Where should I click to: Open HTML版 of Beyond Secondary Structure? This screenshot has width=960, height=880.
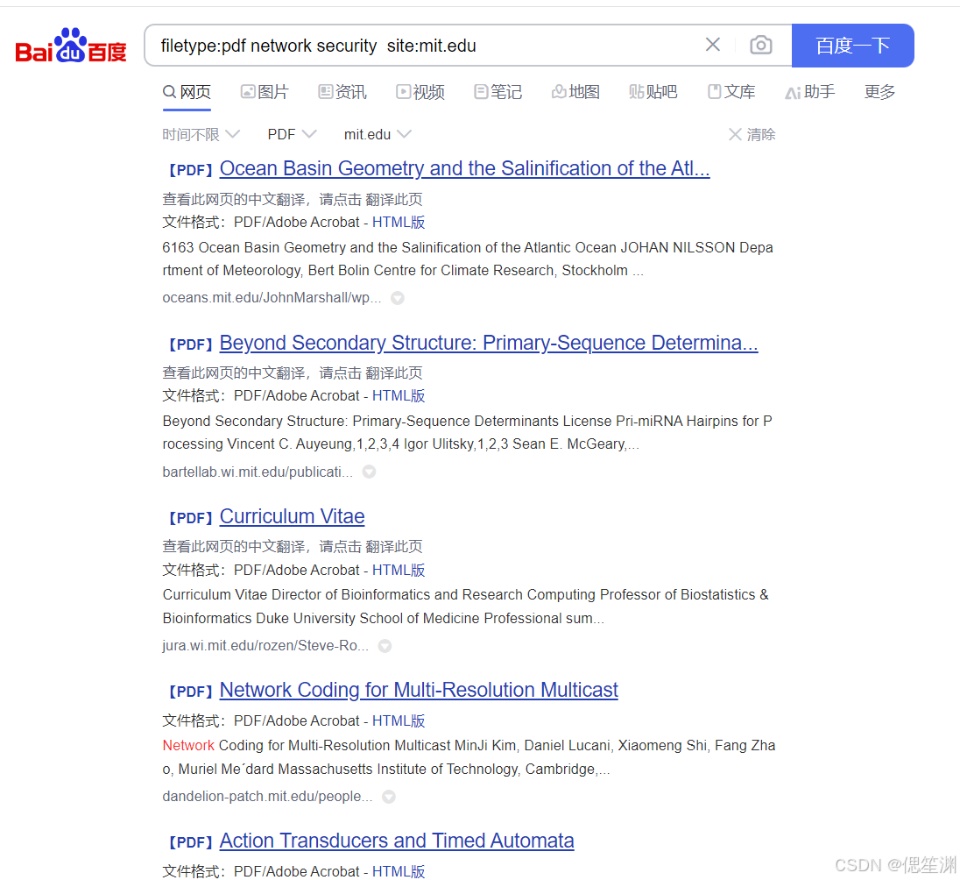(399, 396)
